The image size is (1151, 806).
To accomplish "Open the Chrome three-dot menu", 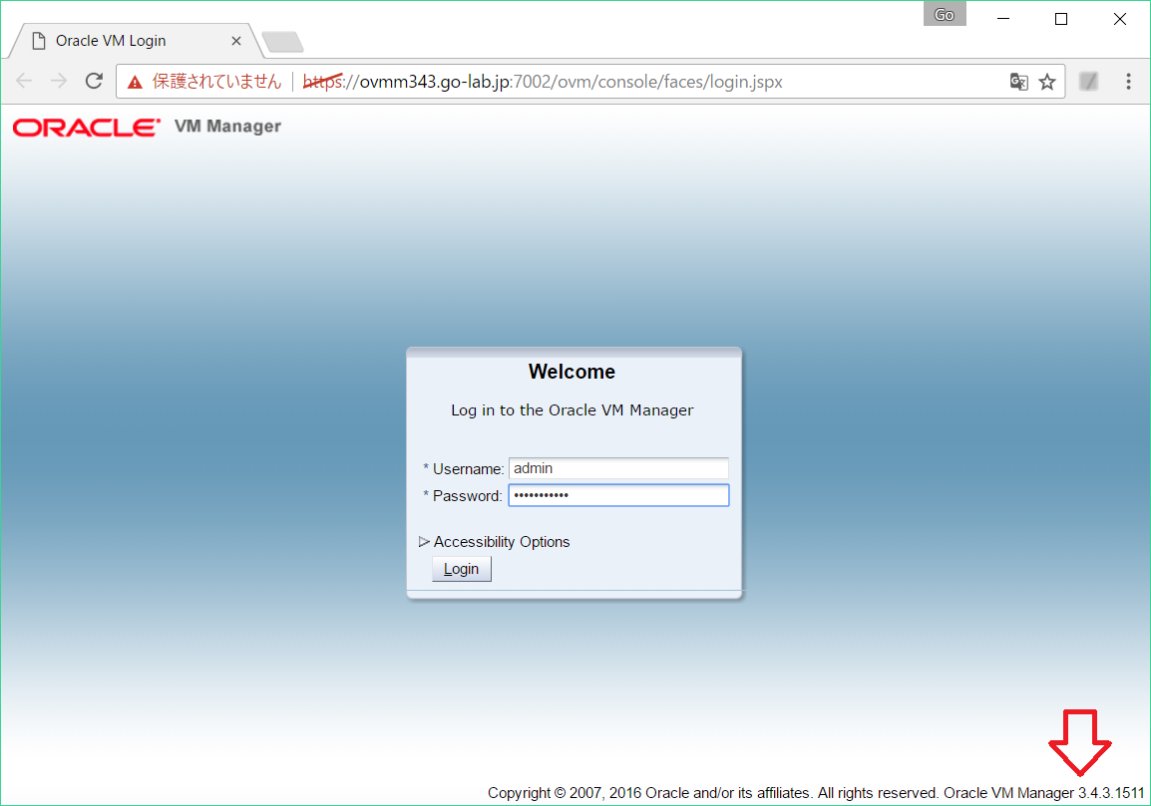I will [x=1128, y=82].
